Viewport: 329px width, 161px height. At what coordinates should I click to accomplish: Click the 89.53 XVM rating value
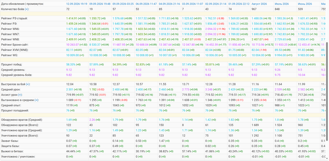278,50
